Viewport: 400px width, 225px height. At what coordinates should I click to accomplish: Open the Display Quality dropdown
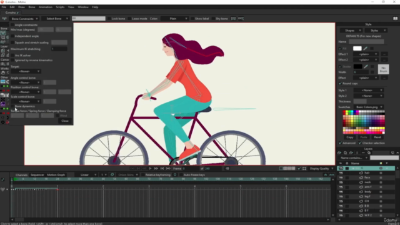tap(321, 169)
